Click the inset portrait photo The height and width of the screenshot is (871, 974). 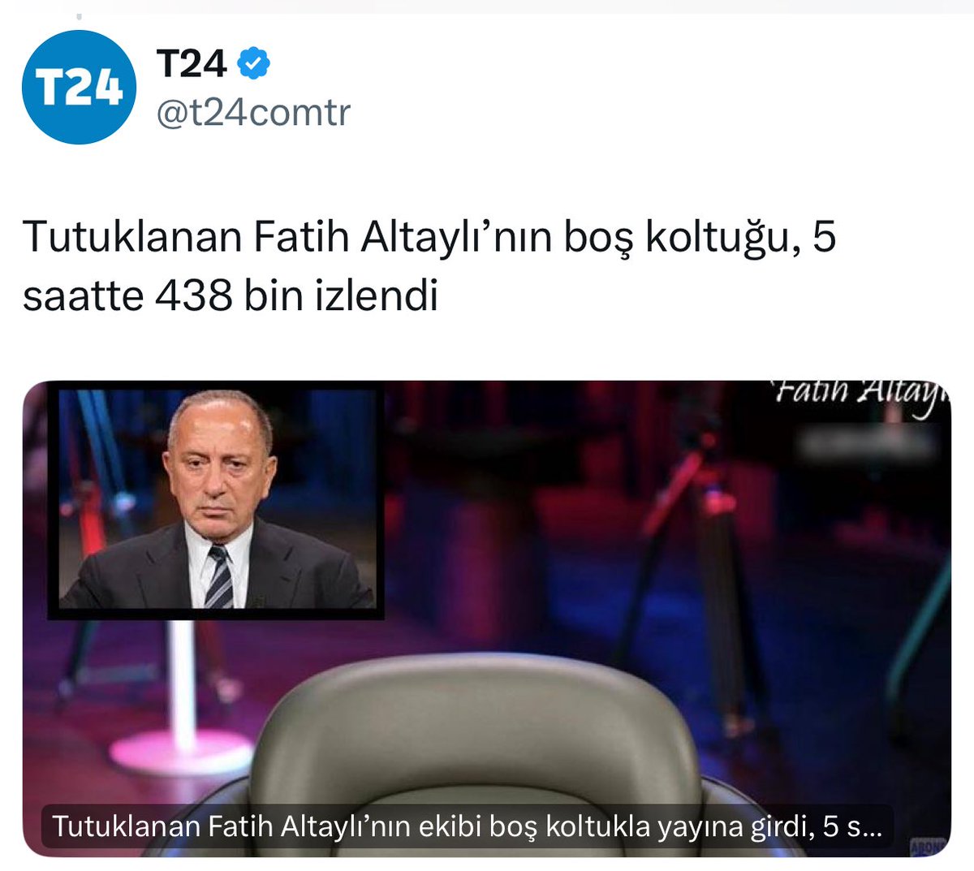[x=216, y=498]
